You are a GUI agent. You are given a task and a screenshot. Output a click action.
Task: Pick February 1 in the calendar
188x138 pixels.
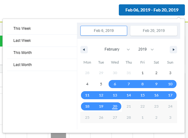point(143,73)
